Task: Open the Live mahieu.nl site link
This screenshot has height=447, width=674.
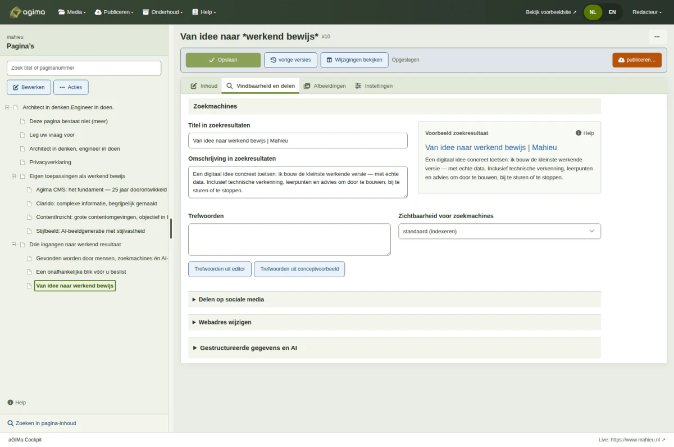Action: (x=632, y=440)
